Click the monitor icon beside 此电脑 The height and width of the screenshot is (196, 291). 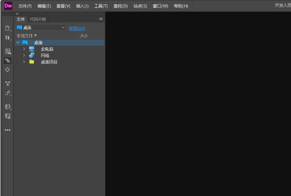(x=32, y=49)
